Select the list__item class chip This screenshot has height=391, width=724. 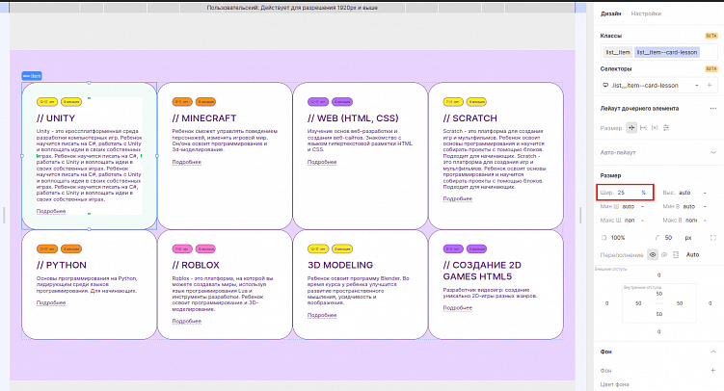point(617,52)
